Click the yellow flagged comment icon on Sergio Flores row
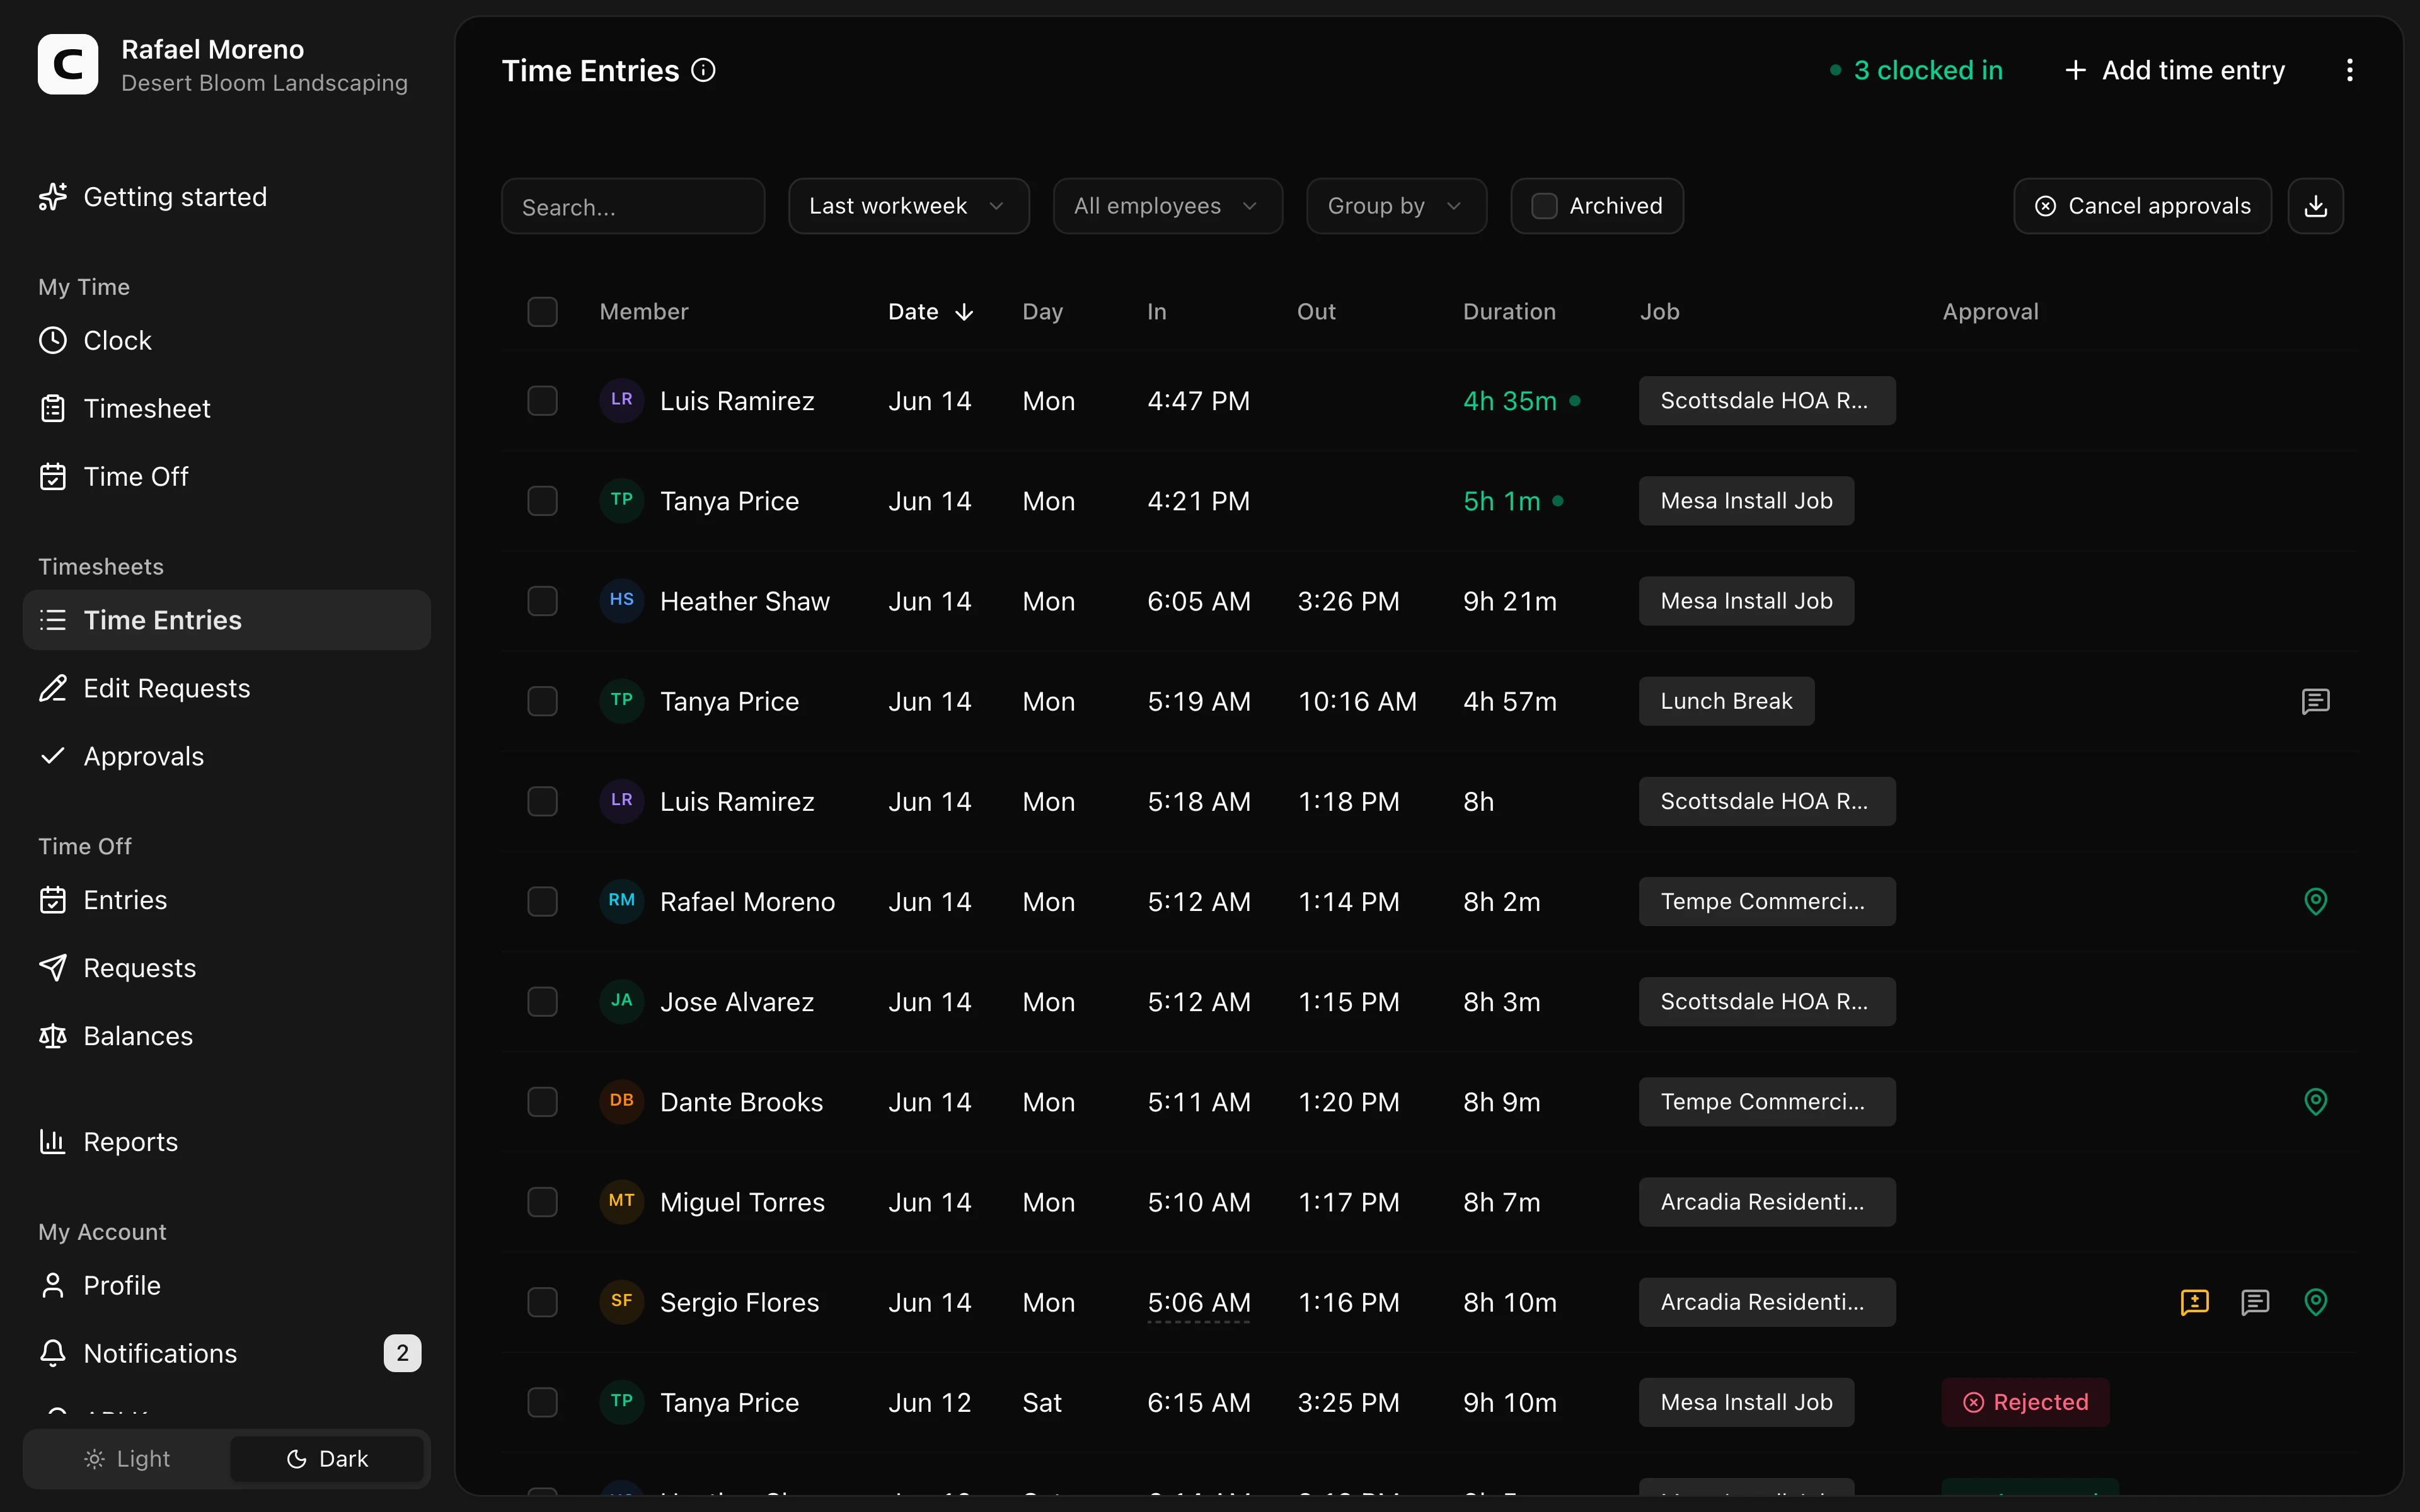 coord(2194,1302)
